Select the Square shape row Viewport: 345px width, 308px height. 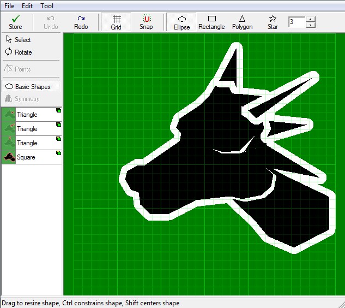click(32, 157)
